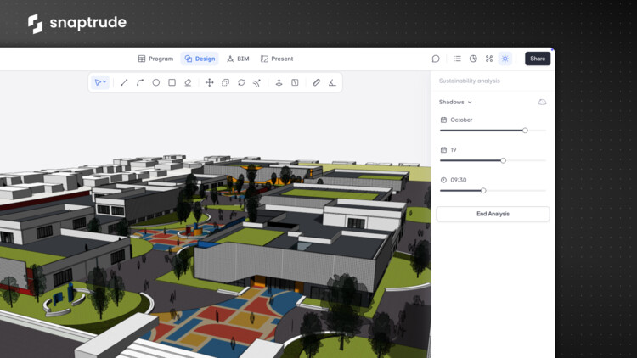Click the End Analysis button
637x358 pixels.
(493, 214)
